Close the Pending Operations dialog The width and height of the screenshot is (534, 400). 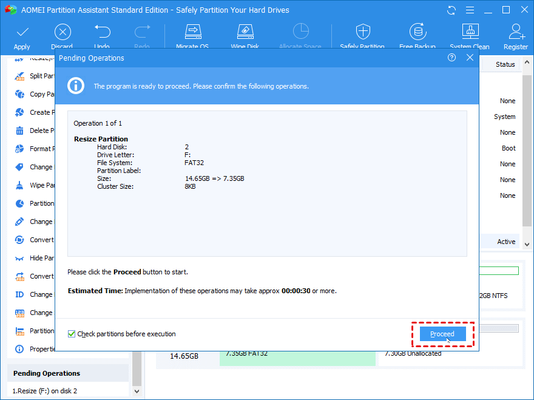(x=470, y=58)
